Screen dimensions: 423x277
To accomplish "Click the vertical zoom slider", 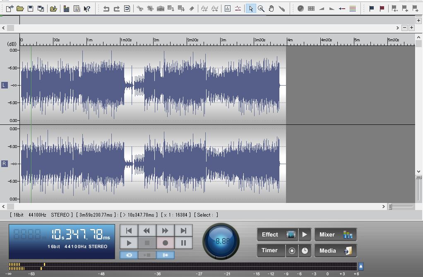I will tap(419, 189).
